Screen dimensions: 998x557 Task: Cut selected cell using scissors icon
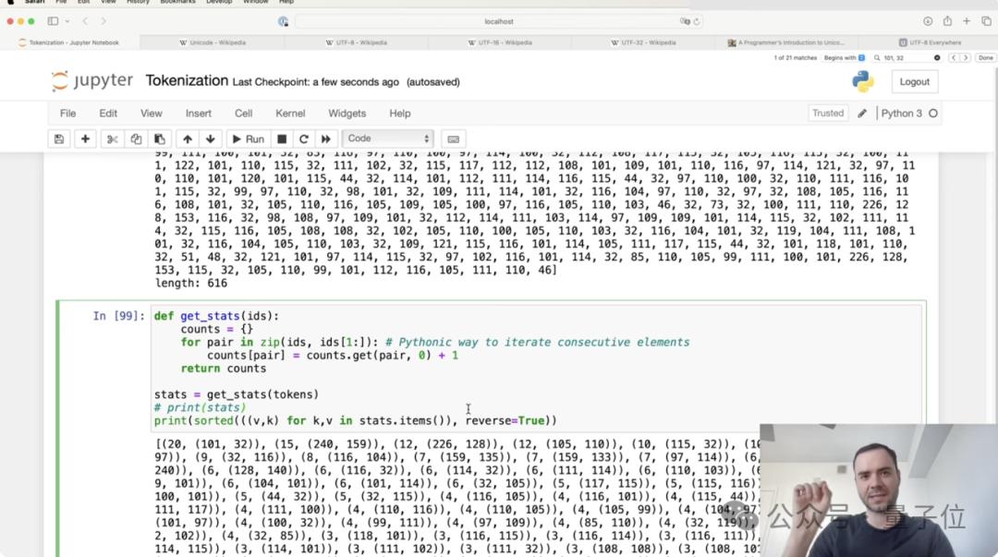click(113, 139)
